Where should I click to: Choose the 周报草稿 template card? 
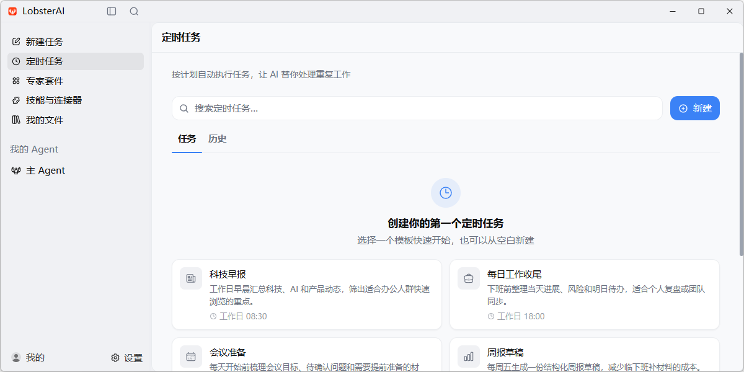coord(585,355)
